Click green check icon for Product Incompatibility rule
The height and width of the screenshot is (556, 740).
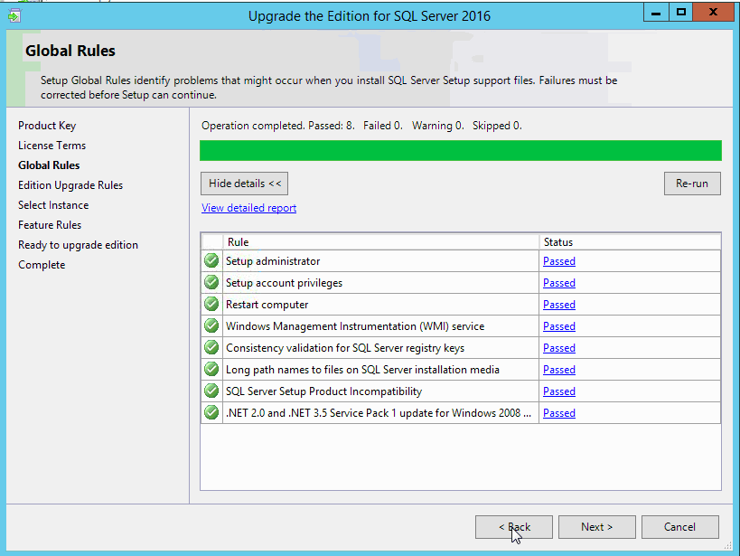(211, 391)
